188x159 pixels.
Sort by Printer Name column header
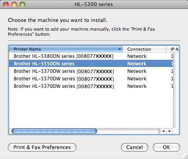point(66,49)
